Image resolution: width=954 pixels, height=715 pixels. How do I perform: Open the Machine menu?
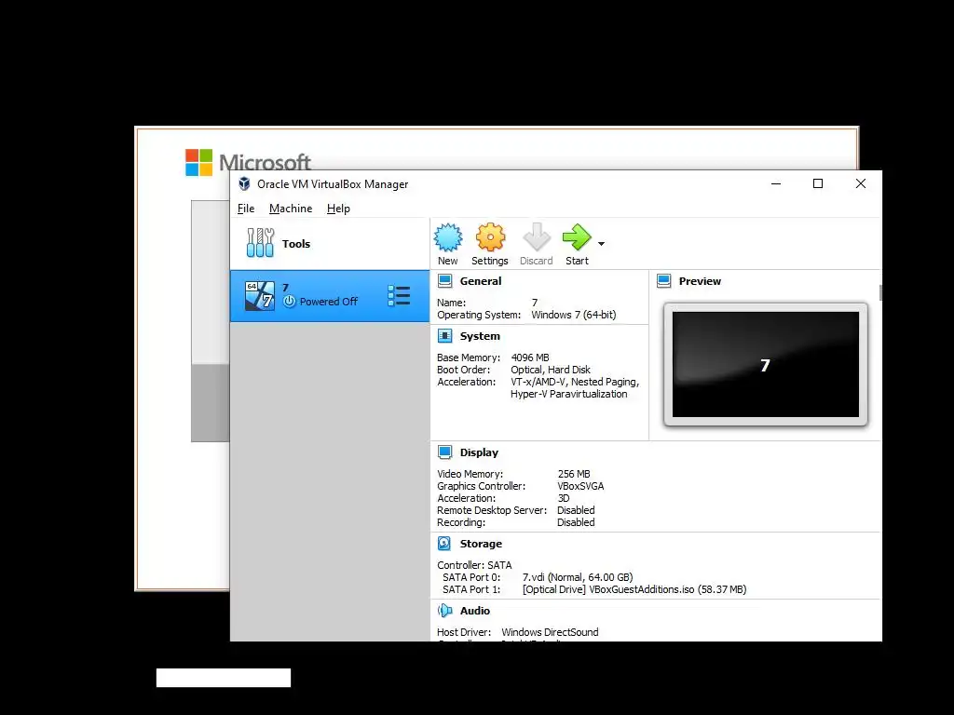[x=291, y=209]
